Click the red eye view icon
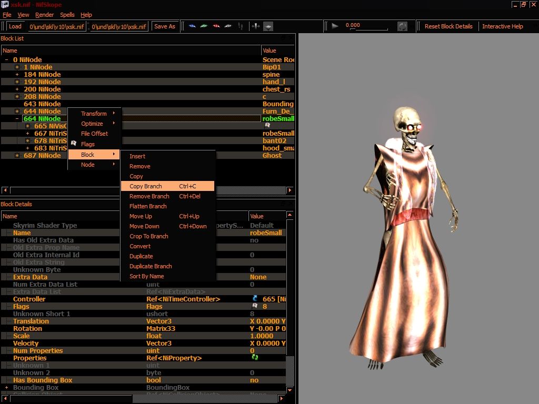 click(216, 26)
